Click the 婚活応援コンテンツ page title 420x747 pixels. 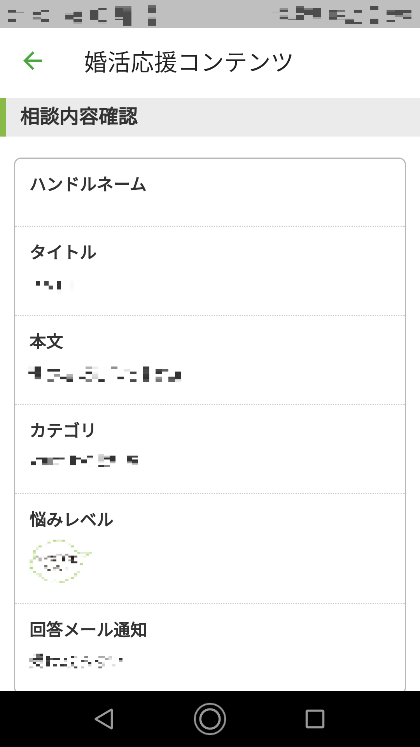click(x=189, y=62)
